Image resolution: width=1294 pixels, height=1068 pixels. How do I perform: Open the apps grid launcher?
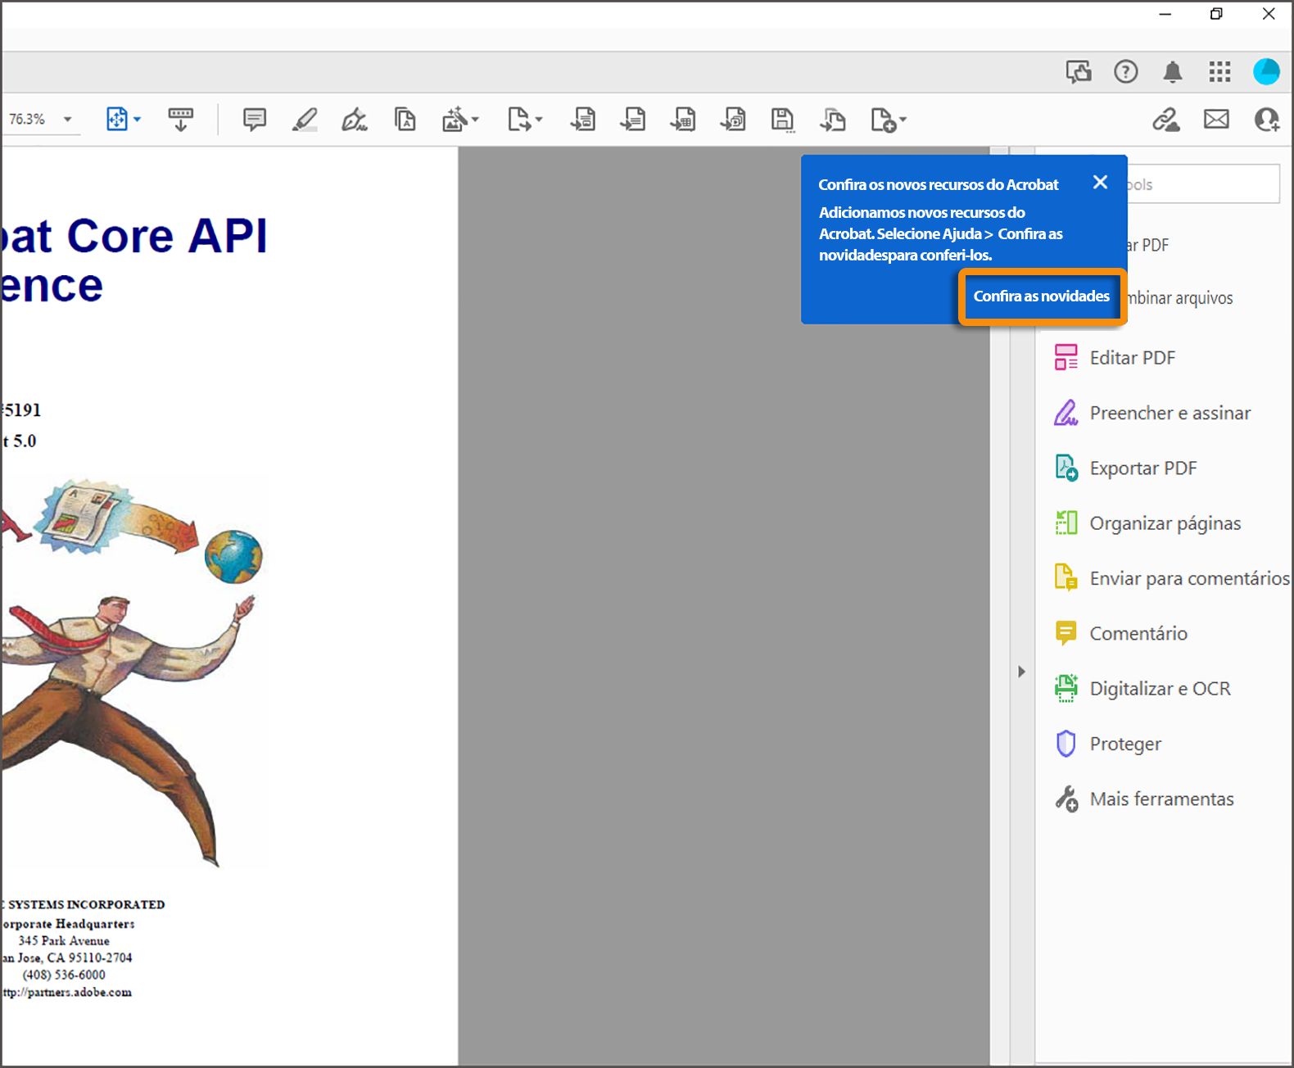tap(1219, 72)
